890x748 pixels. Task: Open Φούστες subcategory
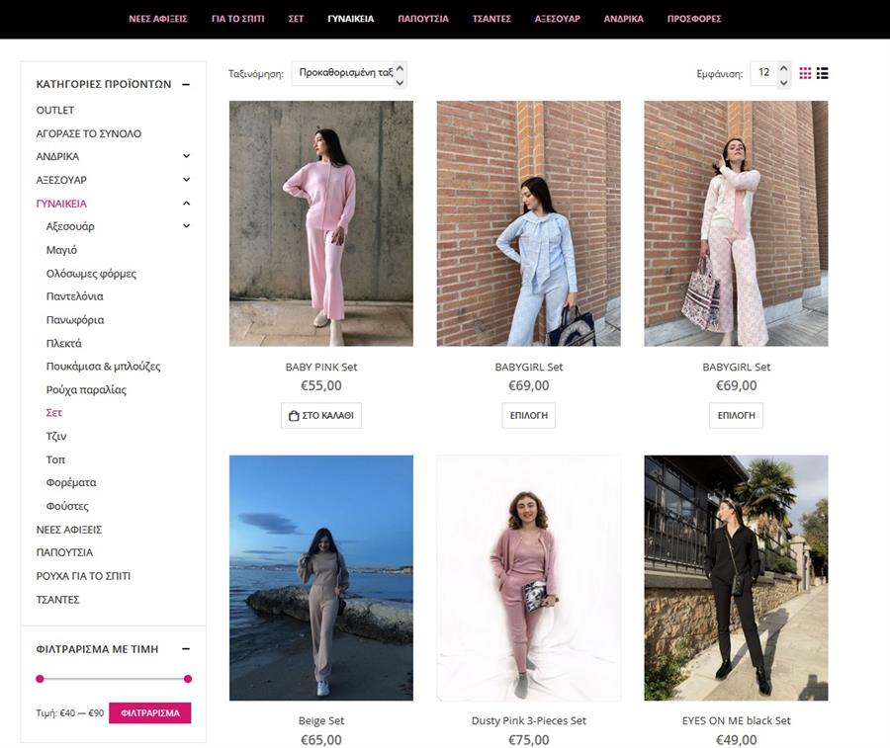pos(67,507)
